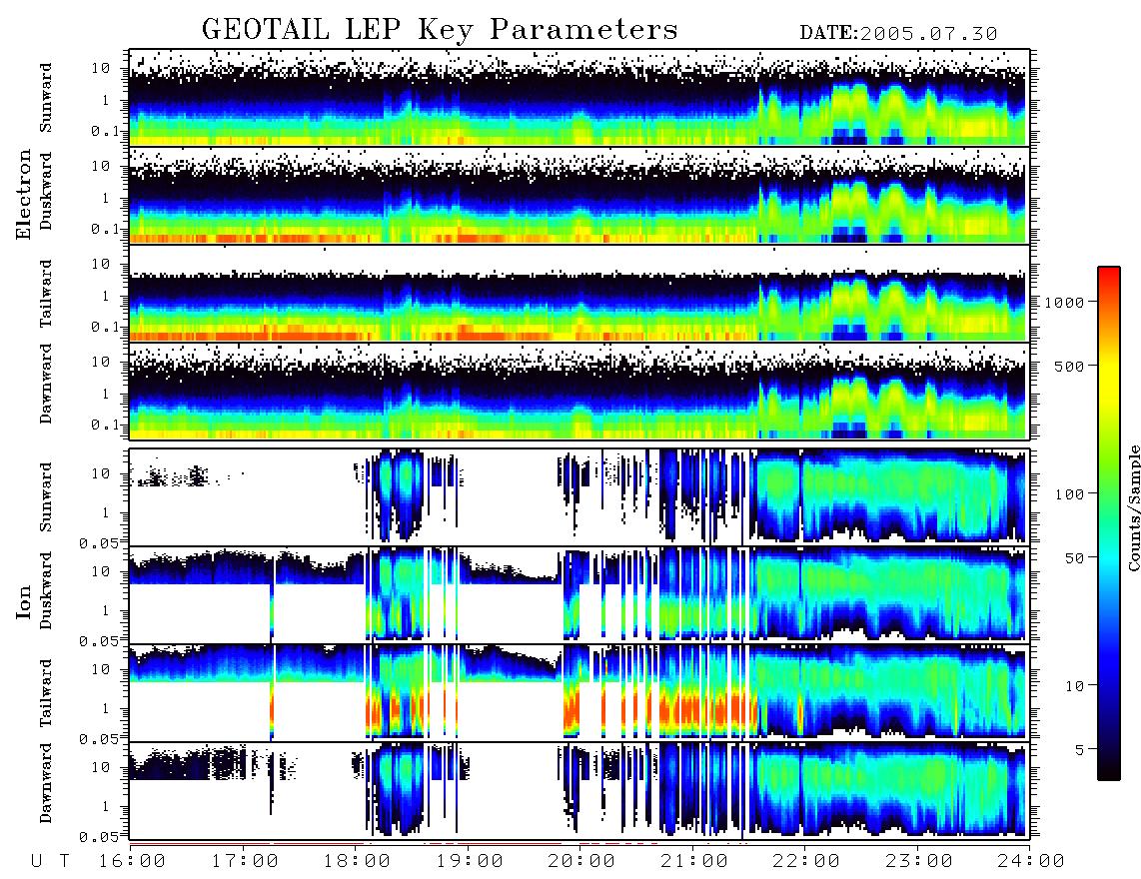
Task: Click the title "GEOTAIL LEP Key Parameters"
Action: 440,30
